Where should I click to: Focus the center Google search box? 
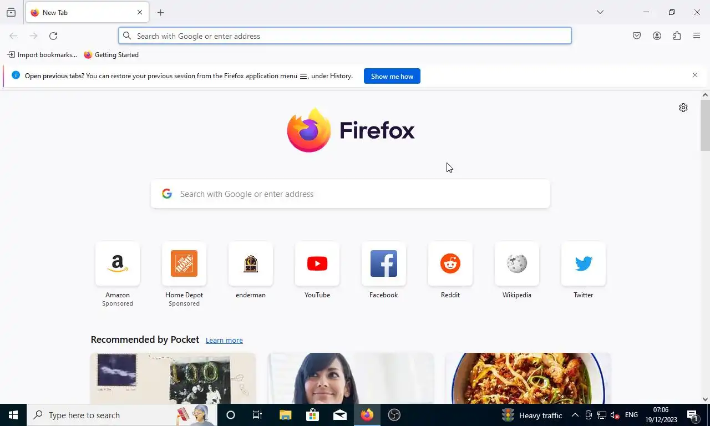(x=351, y=194)
